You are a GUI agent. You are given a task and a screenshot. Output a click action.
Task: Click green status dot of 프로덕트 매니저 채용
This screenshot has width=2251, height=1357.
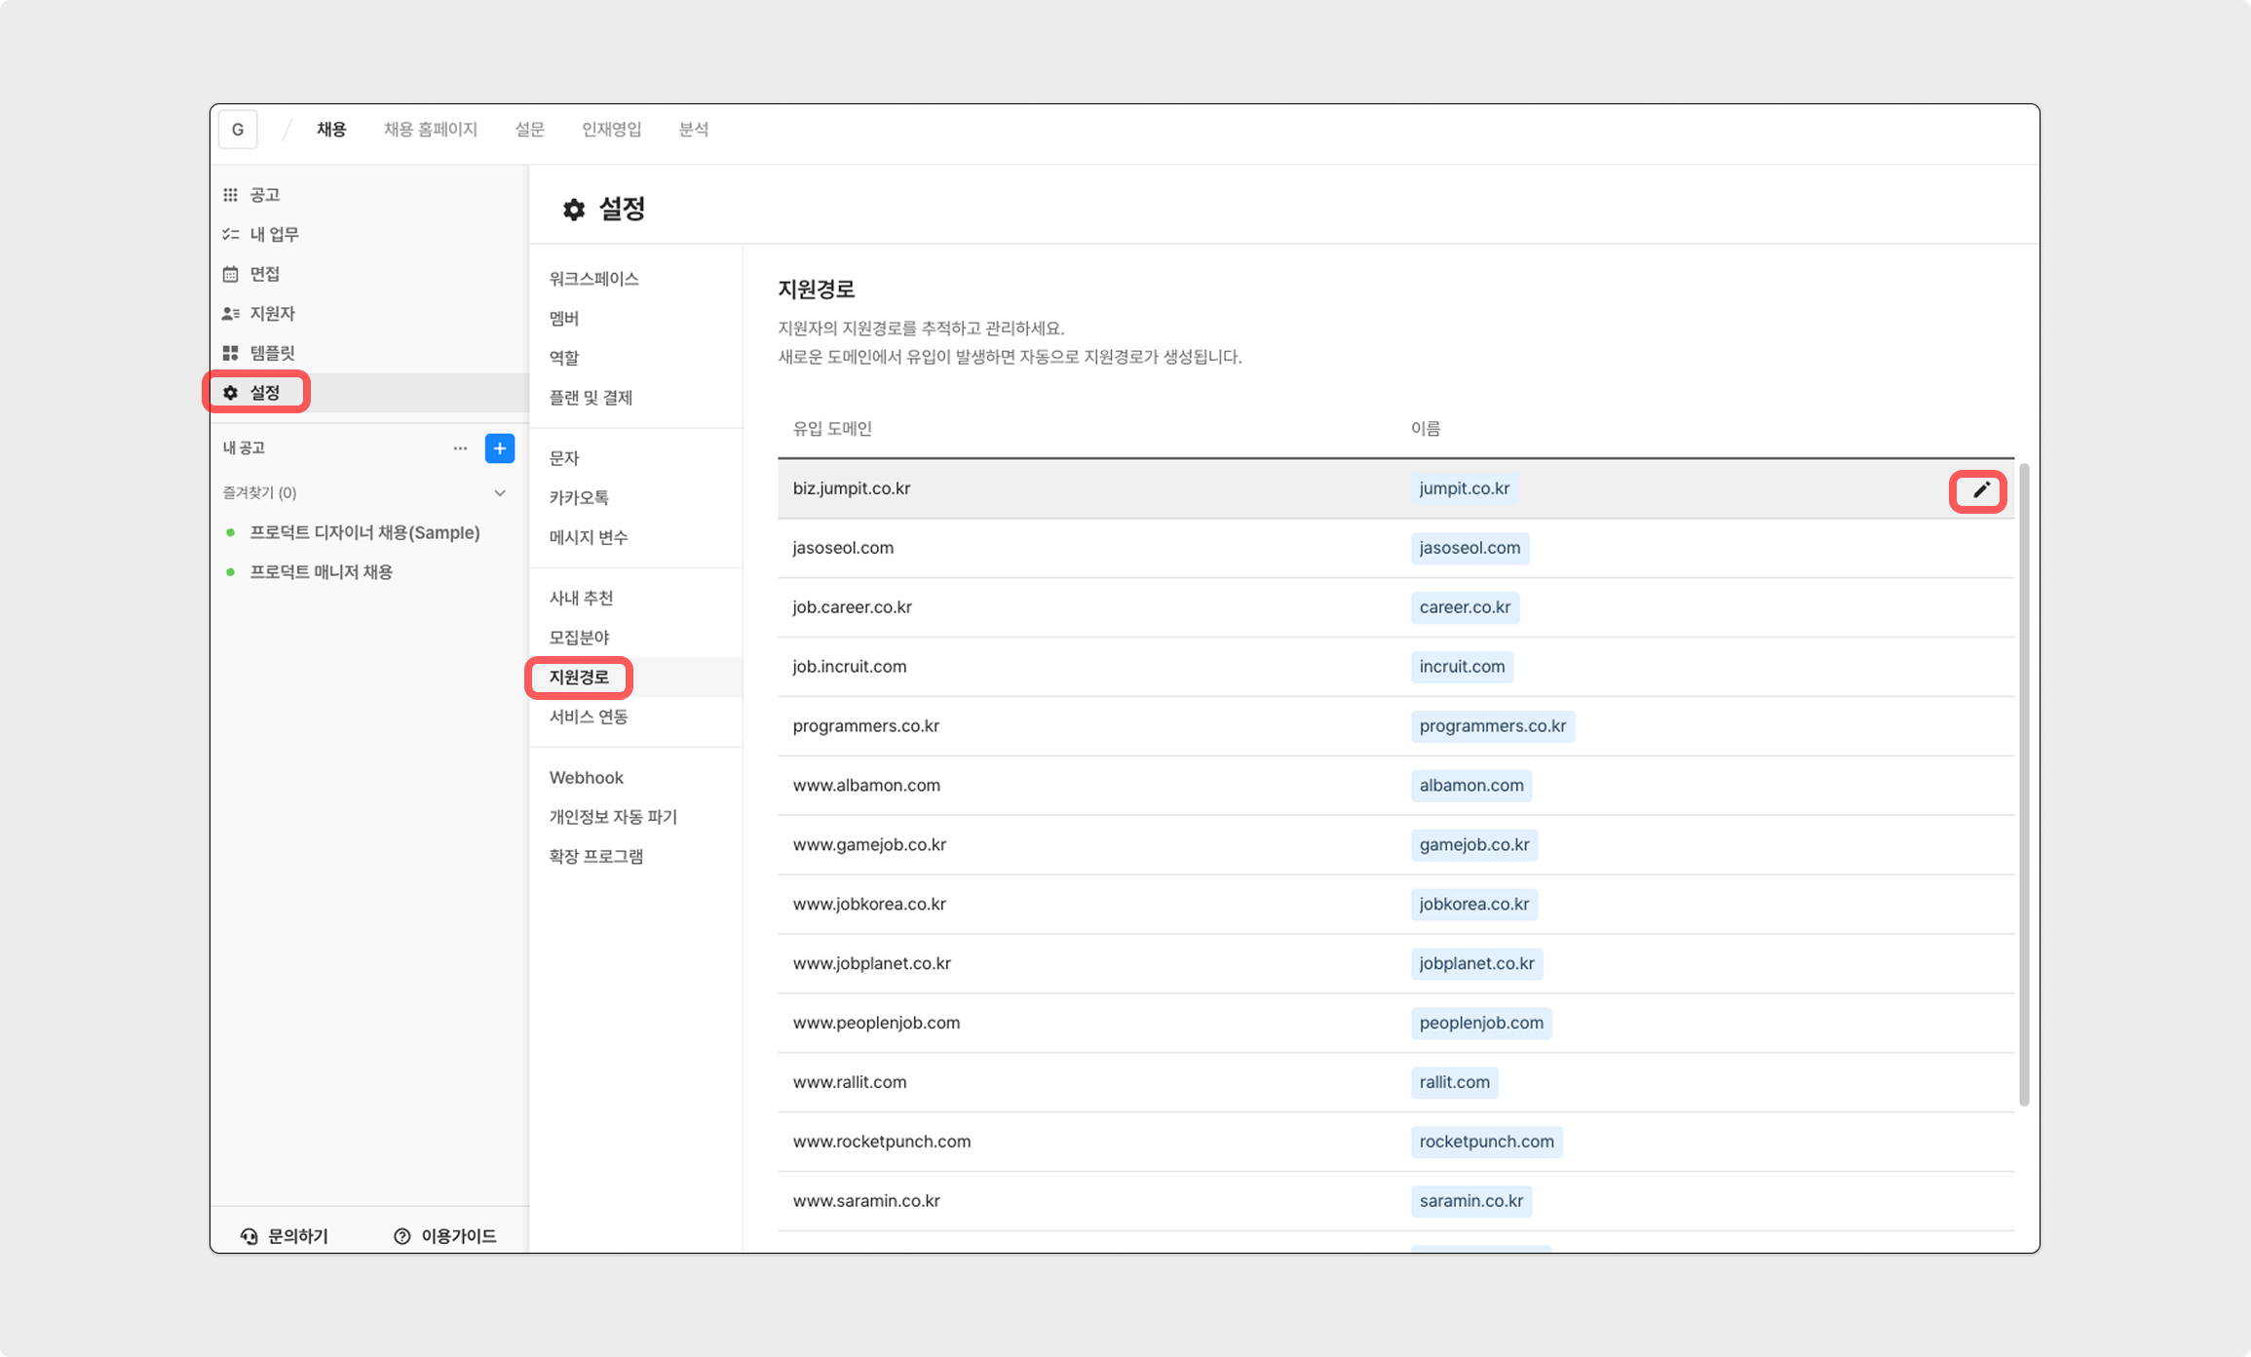pos(230,572)
